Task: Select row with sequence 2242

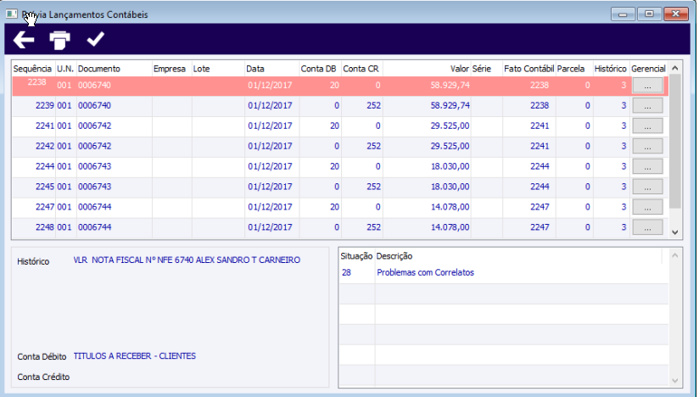Action: click(339, 147)
